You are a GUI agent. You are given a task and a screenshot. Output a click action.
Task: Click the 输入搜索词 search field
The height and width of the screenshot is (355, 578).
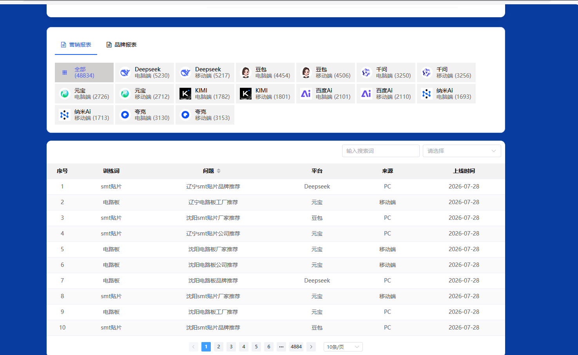tap(381, 151)
